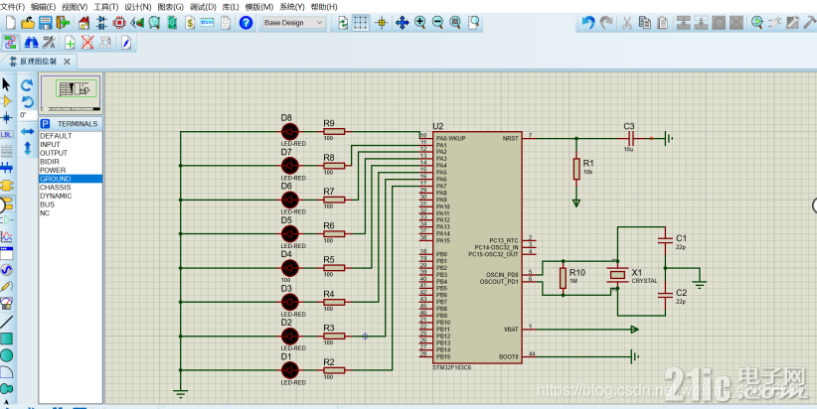
Task: Select graph mode icon
Action: pyautogui.click(x=6, y=236)
